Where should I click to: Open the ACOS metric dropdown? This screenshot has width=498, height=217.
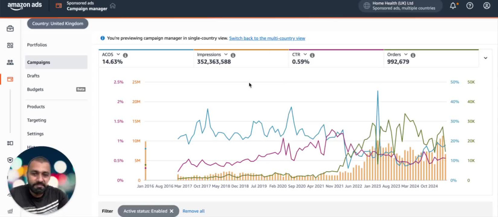(118, 55)
